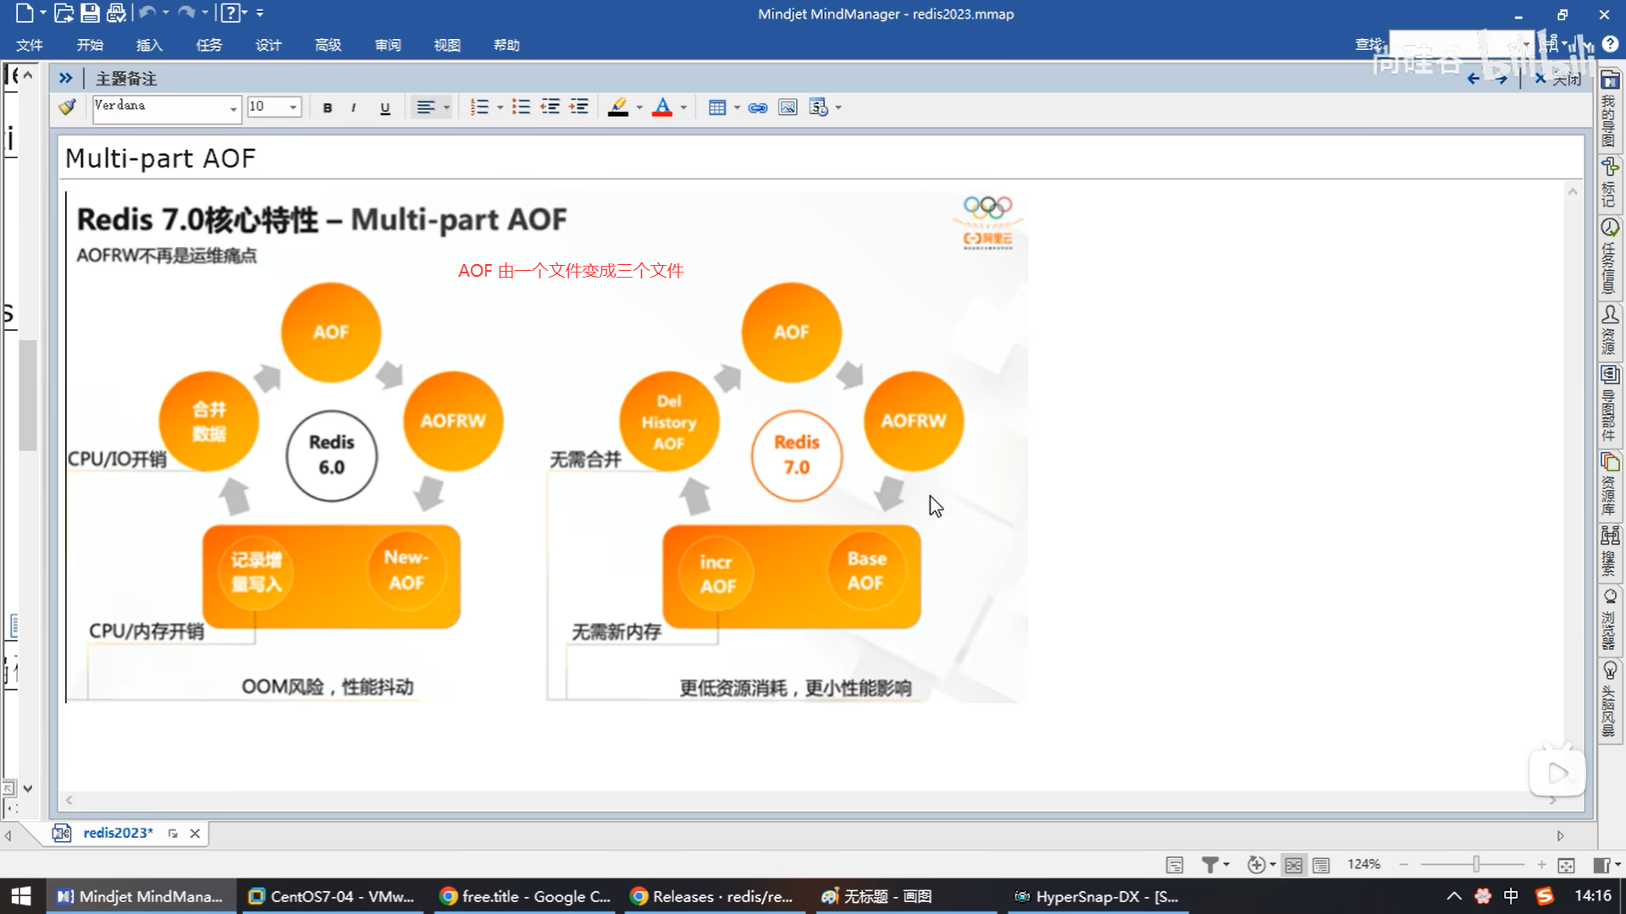1626x914 pixels.
Task: Insert a hyperlink in notes toolbar
Action: tap(758, 107)
